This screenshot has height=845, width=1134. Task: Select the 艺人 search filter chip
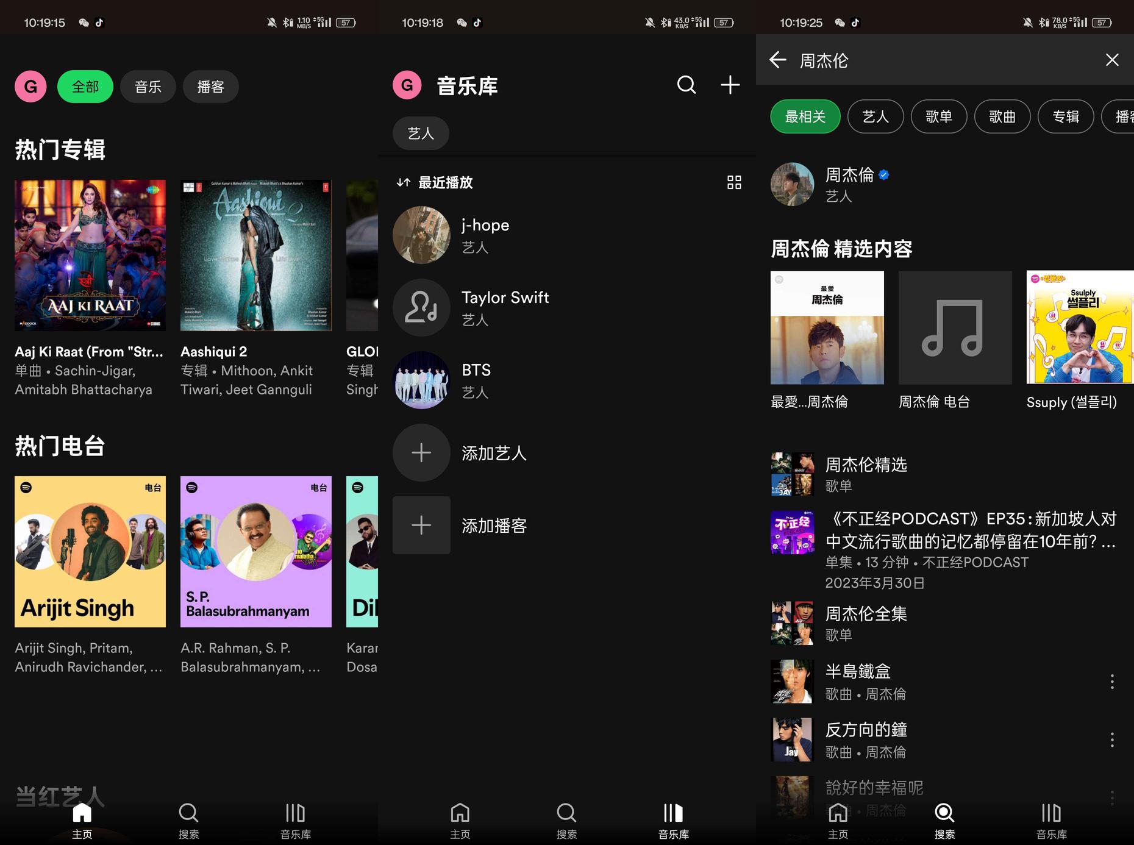(875, 116)
